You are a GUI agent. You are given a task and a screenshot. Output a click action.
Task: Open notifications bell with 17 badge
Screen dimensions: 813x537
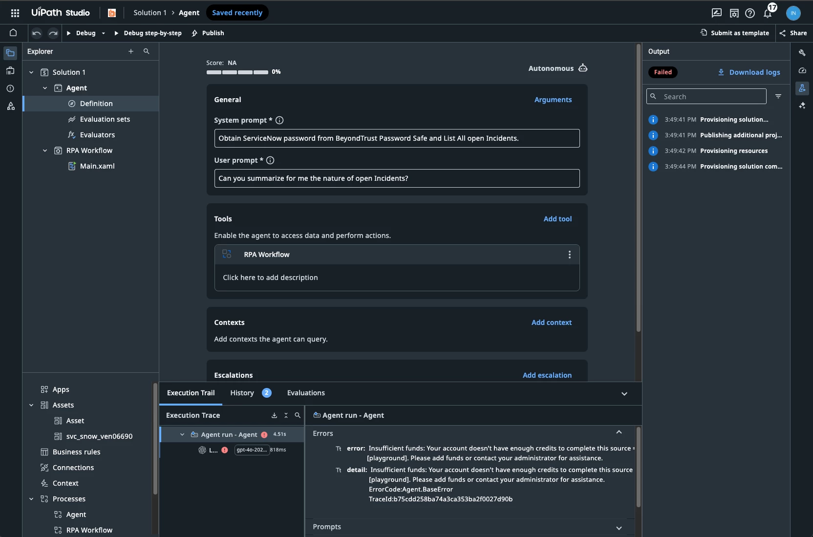[768, 13]
